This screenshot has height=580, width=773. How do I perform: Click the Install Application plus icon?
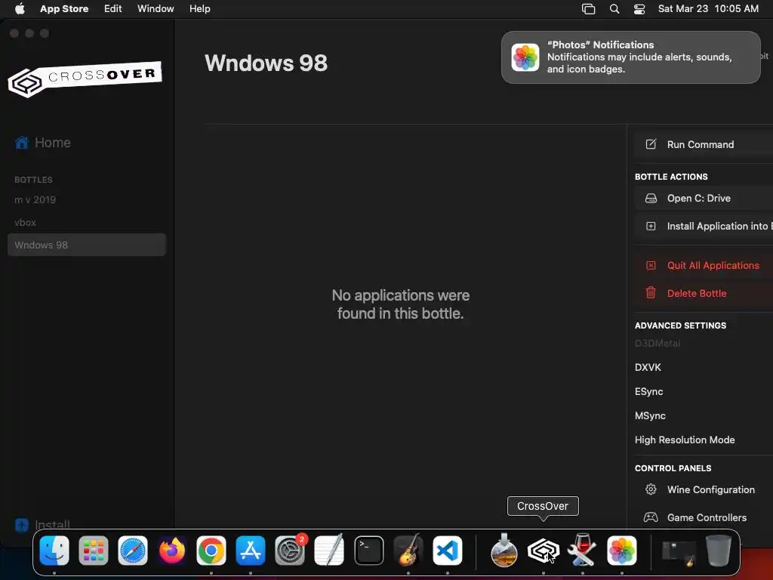[x=651, y=226]
